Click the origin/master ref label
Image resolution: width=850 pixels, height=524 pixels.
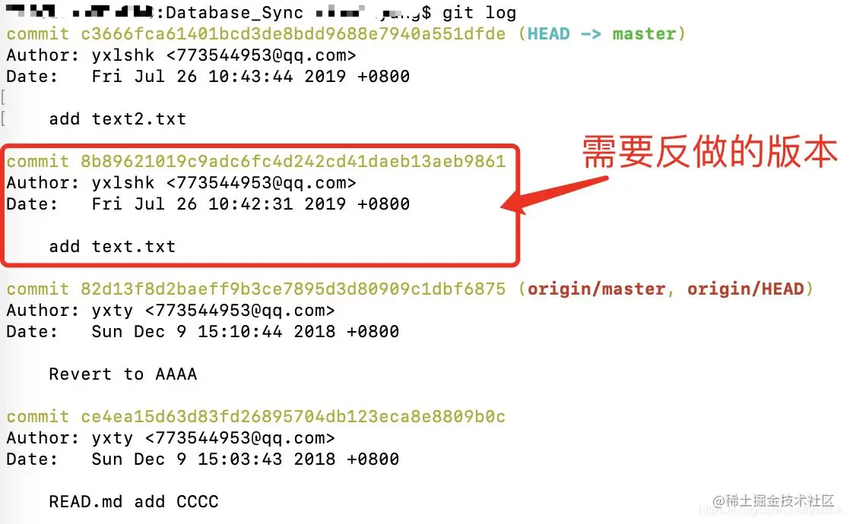pos(596,289)
